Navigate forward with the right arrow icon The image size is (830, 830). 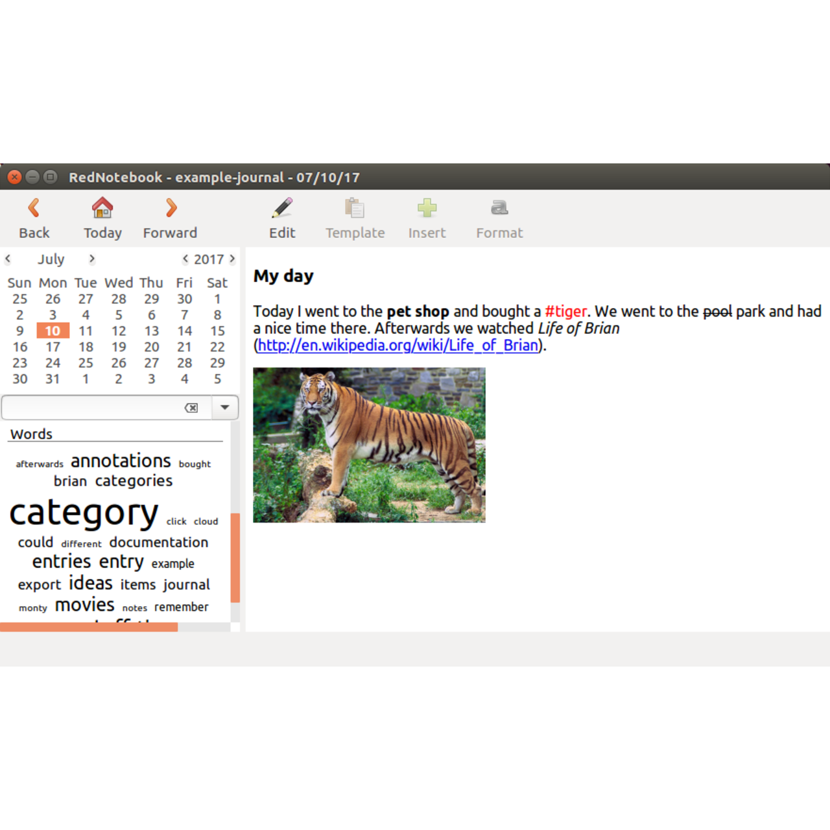[169, 207]
